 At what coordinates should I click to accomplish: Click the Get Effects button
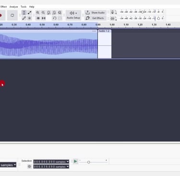click(96, 18)
